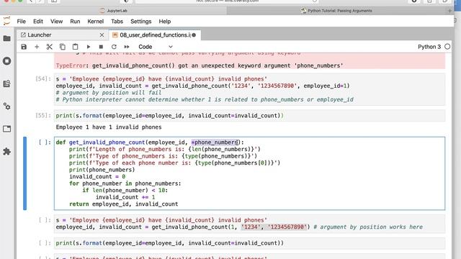Open the Commands palette sidebar icon
This screenshot has height=259, width=461.
pos(6,83)
